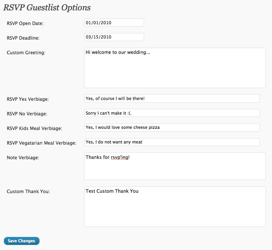
Task: Click the 'Custom Greeting:' label
Action: tap(26, 52)
